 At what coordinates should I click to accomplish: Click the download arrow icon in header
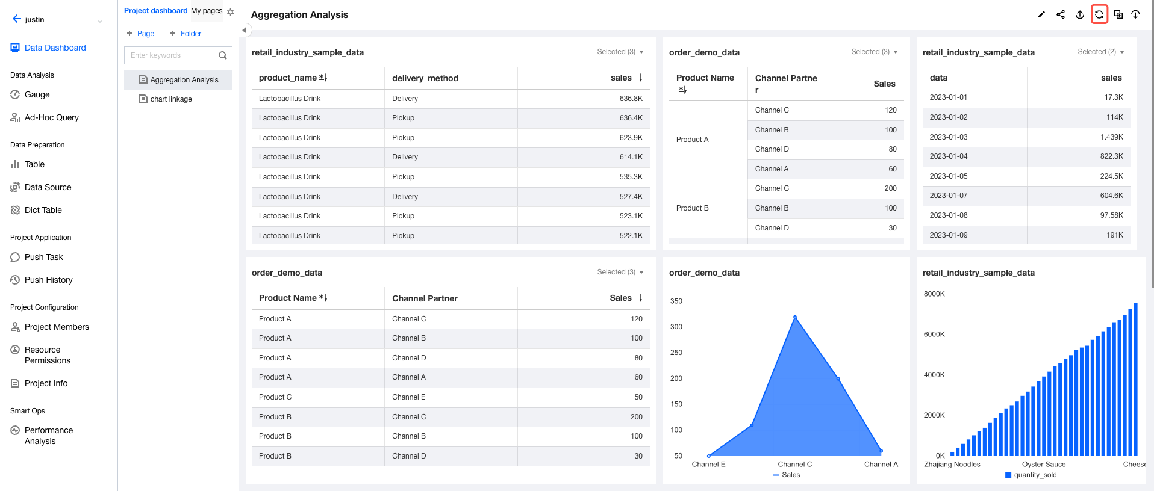[x=1135, y=14]
